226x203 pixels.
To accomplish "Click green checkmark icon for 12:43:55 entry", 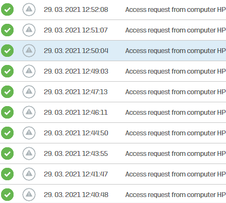I will pyautogui.click(x=7, y=154).
